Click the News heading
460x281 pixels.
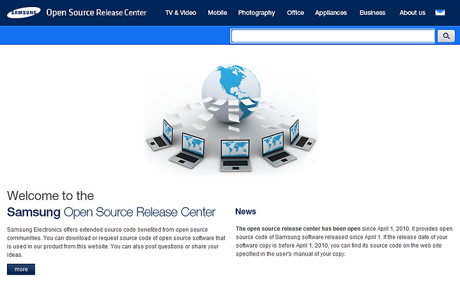coord(245,211)
